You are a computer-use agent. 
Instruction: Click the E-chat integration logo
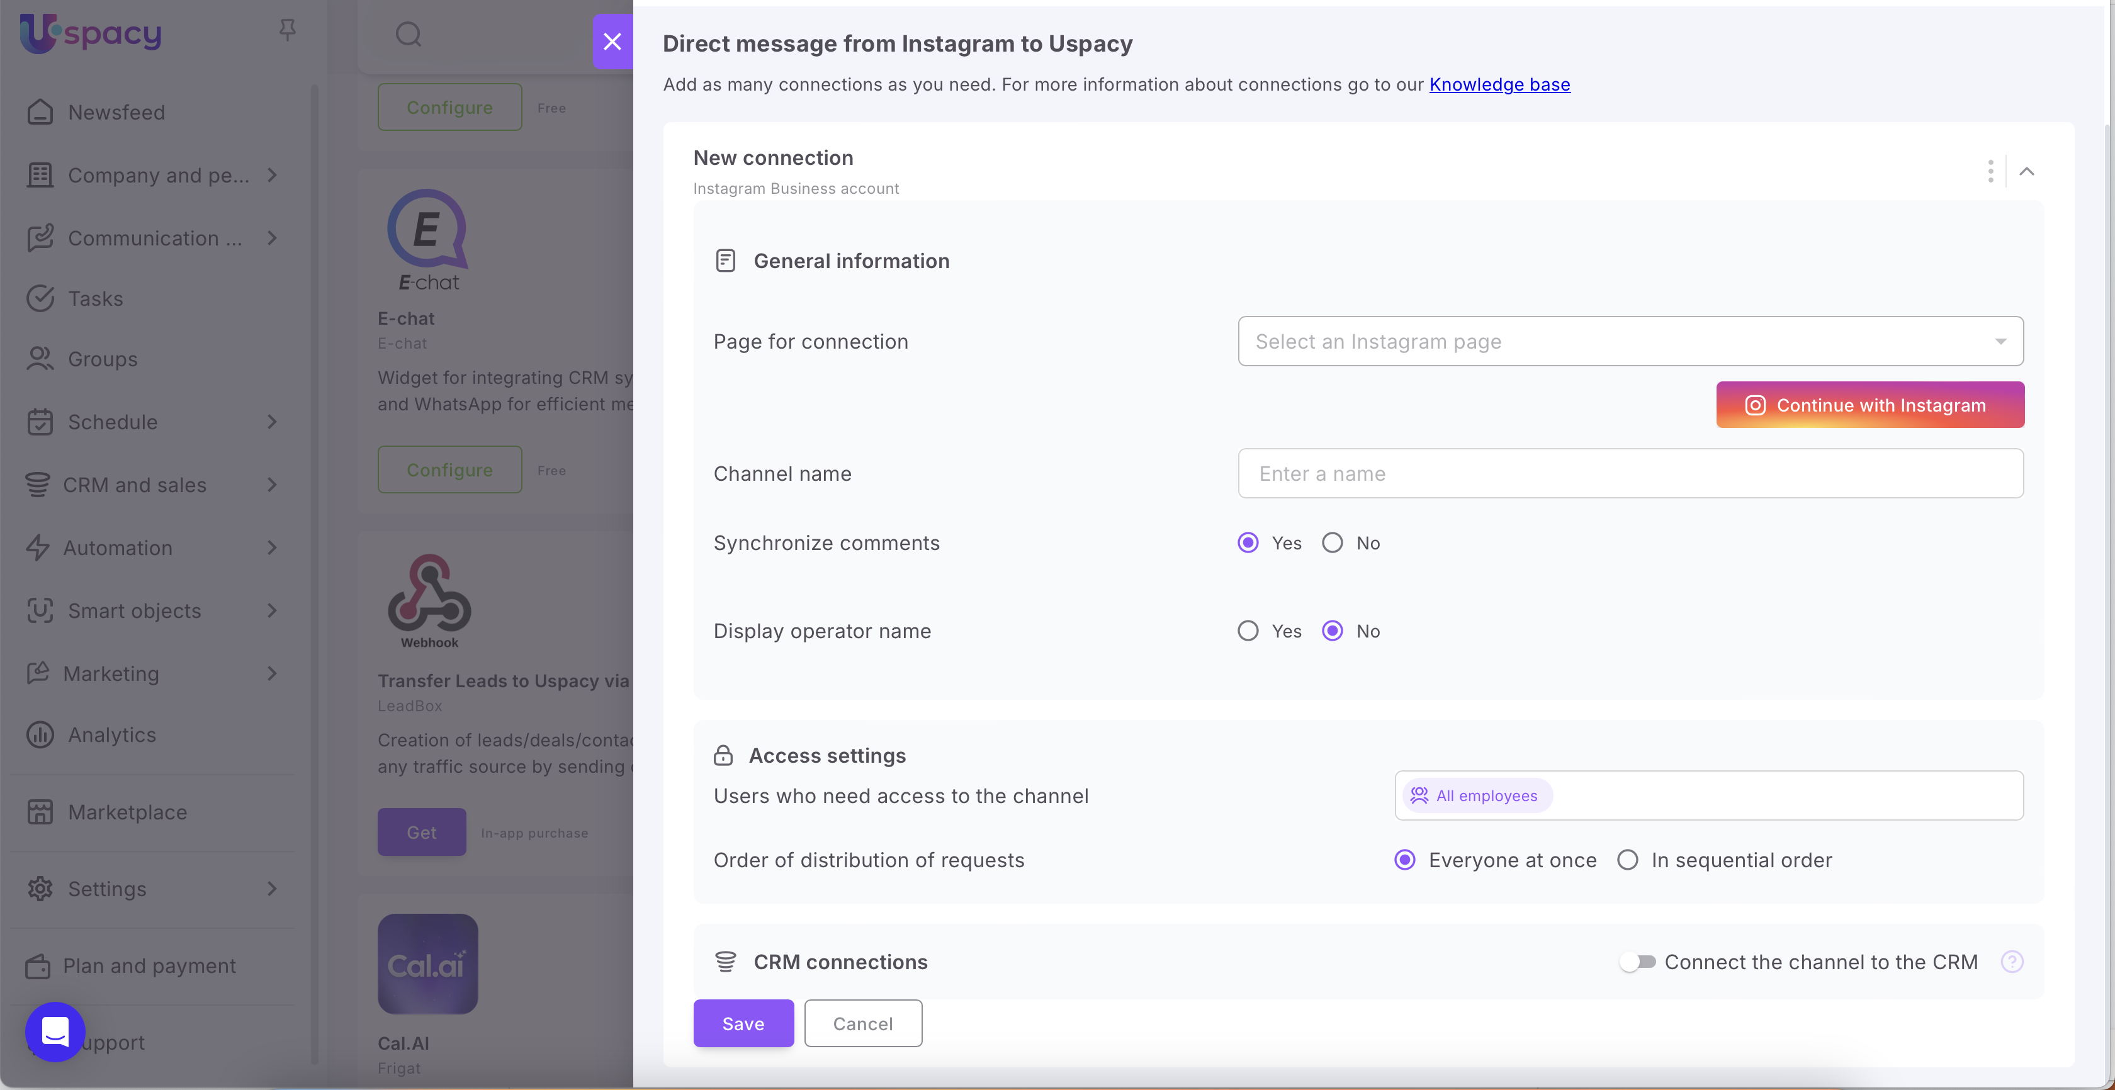[428, 240]
